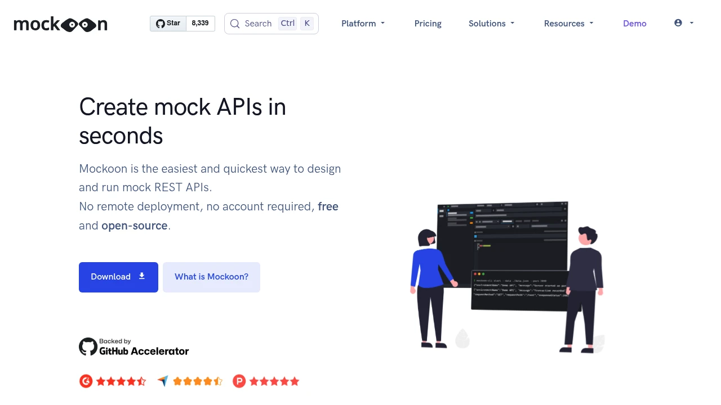Screen dimensions: 721x405
Task: Expand the Resources dropdown caret
Action: [x=591, y=23]
